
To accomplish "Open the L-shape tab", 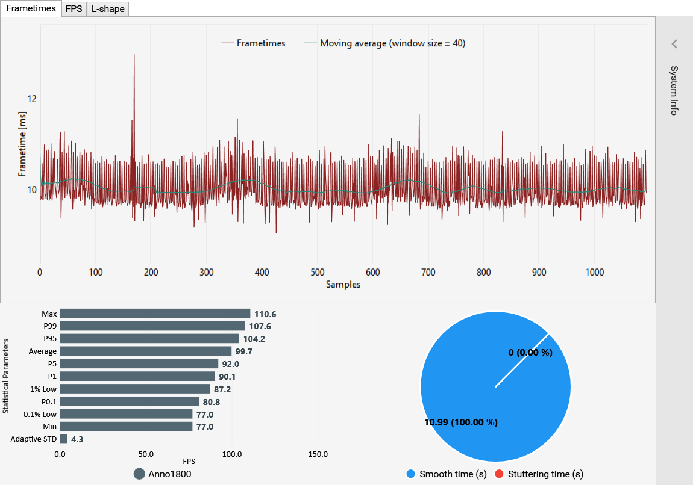I will pos(108,9).
